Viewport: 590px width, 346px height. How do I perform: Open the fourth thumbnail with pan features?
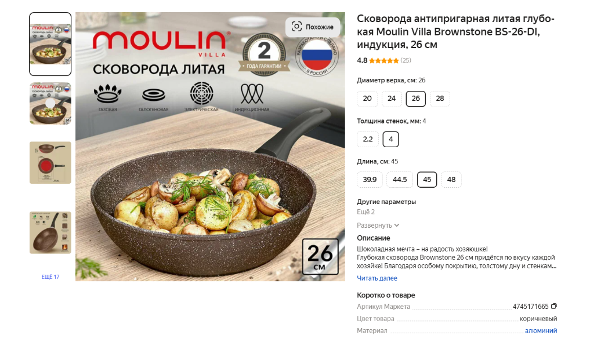click(x=50, y=232)
